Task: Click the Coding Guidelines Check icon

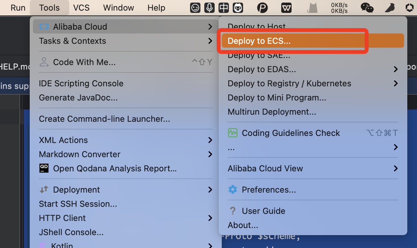Action: (x=232, y=133)
